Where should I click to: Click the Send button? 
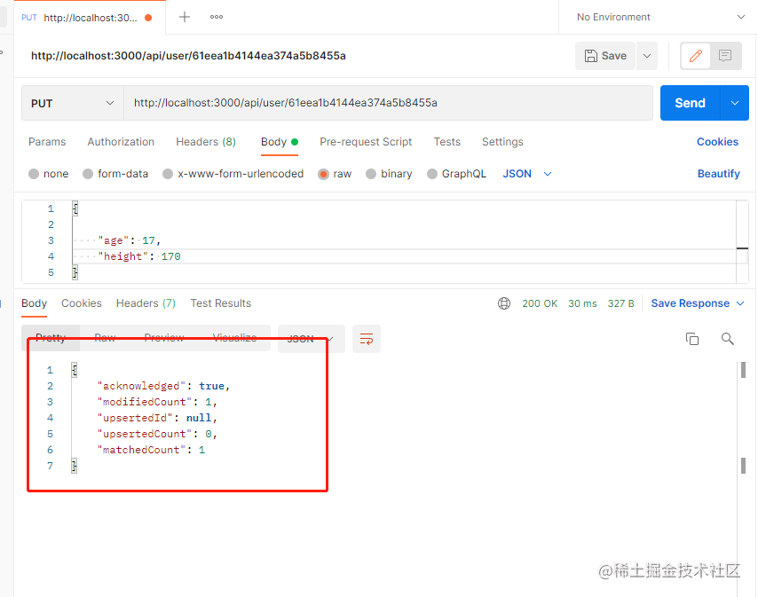tap(690, 103)
